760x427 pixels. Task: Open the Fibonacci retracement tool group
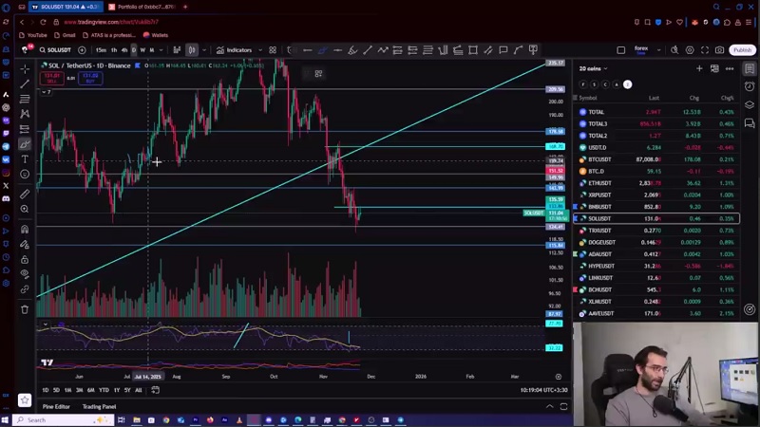click(x=25, y=99)
